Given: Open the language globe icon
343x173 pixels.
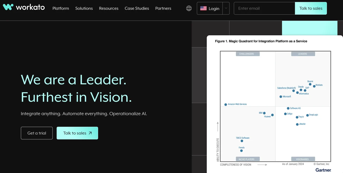Looking at the screenshot, I should point(189,8).
